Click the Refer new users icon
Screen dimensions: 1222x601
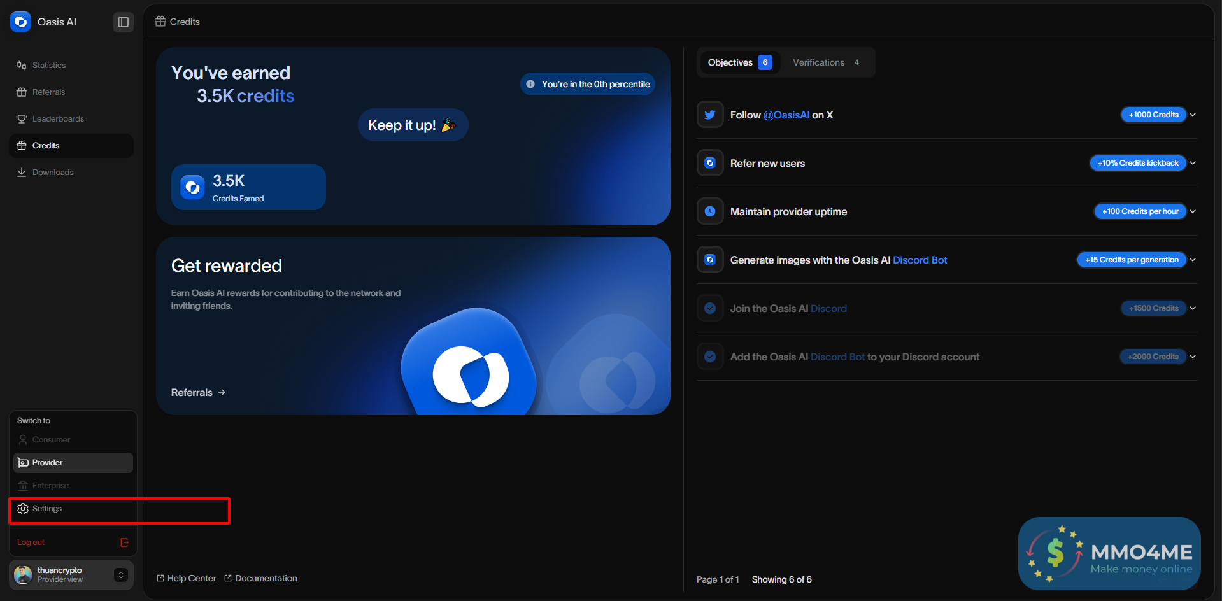[x=710, y=163]
